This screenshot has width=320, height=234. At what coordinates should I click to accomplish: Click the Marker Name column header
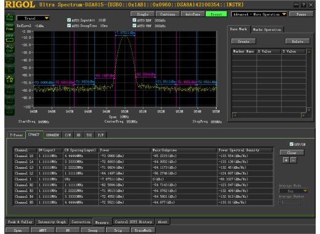244,51
